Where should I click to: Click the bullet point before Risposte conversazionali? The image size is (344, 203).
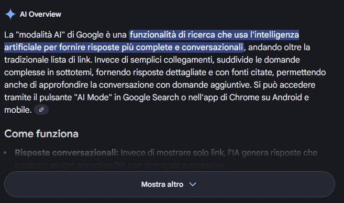pos(5,153)
